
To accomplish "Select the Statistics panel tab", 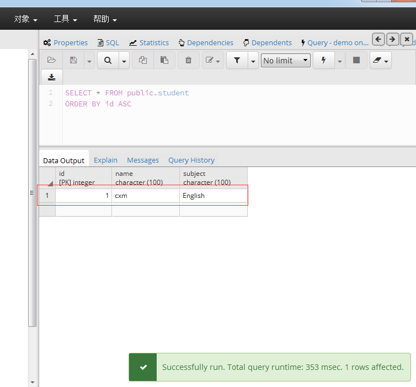I will click(x=149, y=42).
